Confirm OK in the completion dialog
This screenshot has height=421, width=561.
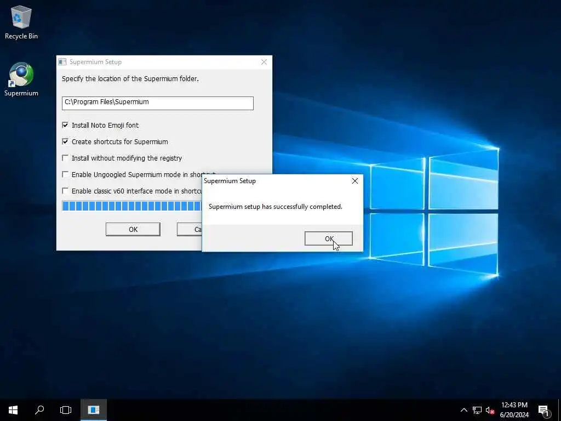329,238
